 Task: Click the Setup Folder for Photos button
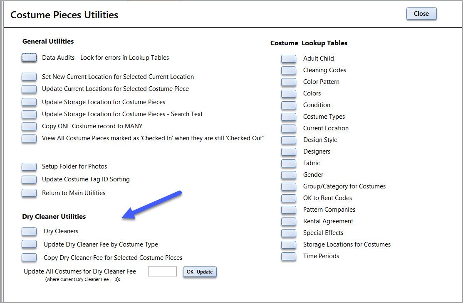(29, 166)
